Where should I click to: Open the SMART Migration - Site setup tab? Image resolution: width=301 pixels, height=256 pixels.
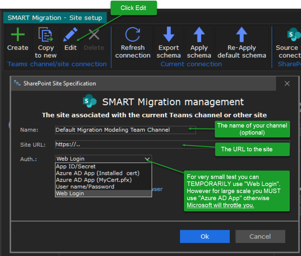coord(55,18)
